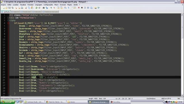The height and width of the screenshot is (104, 184).
Task: Click the folder plugin icon in the toolbar
Action: [95, 8]
